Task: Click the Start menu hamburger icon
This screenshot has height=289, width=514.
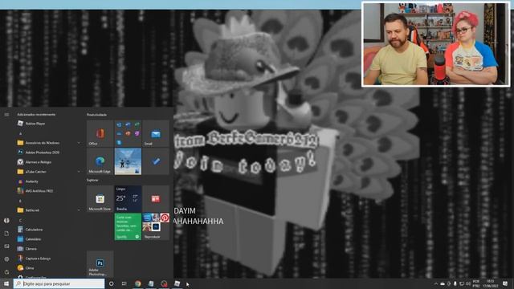Action: click(6, 115)
